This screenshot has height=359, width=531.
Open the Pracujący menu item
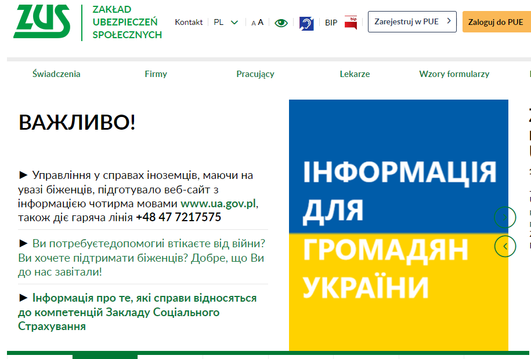pos(255,74)
